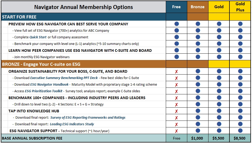
Task: Click red X for Executive Summary Benchmarking row
Action: coord(176,78)
